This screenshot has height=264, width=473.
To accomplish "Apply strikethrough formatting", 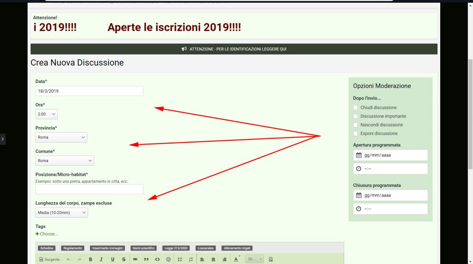I will point(124,259).
